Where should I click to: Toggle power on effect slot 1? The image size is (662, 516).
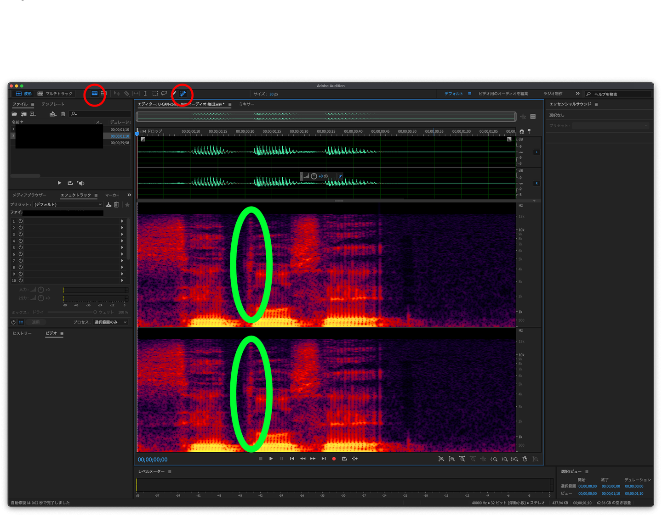[x=21, y=221]
